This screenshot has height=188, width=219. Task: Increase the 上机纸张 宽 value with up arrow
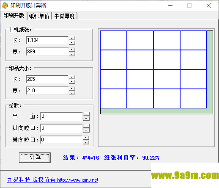tap(72, 50)
